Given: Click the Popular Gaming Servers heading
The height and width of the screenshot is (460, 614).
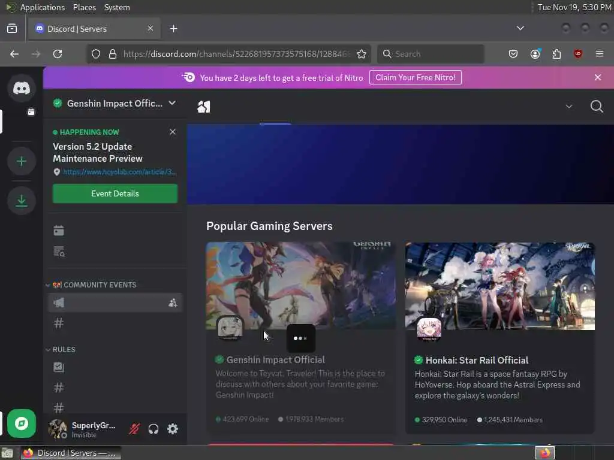Looking at the screenshot, I should [x=269, y=226].
